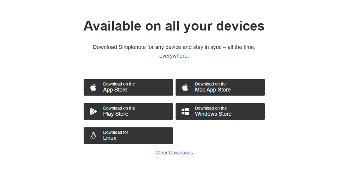345x177 pixels.
Task: Click the "Mac App Store" label text
Action: pyautogui.click(x=213, y=90)
